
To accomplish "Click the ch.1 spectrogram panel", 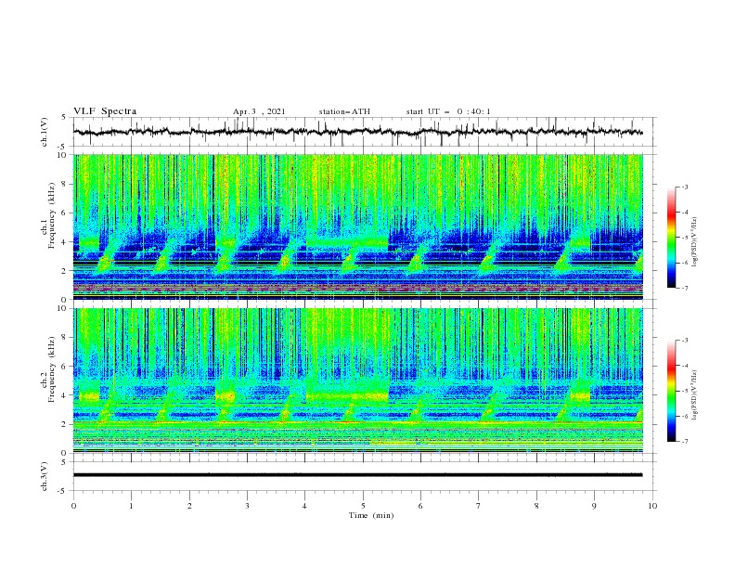I will [x=357, y=226].
